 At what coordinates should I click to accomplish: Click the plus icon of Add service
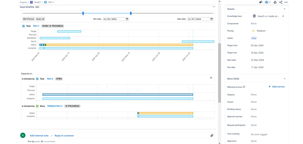269,86
